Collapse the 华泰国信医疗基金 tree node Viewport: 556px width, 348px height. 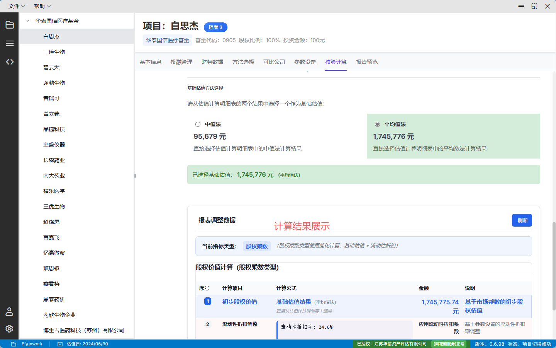click(x=28, y=21)
